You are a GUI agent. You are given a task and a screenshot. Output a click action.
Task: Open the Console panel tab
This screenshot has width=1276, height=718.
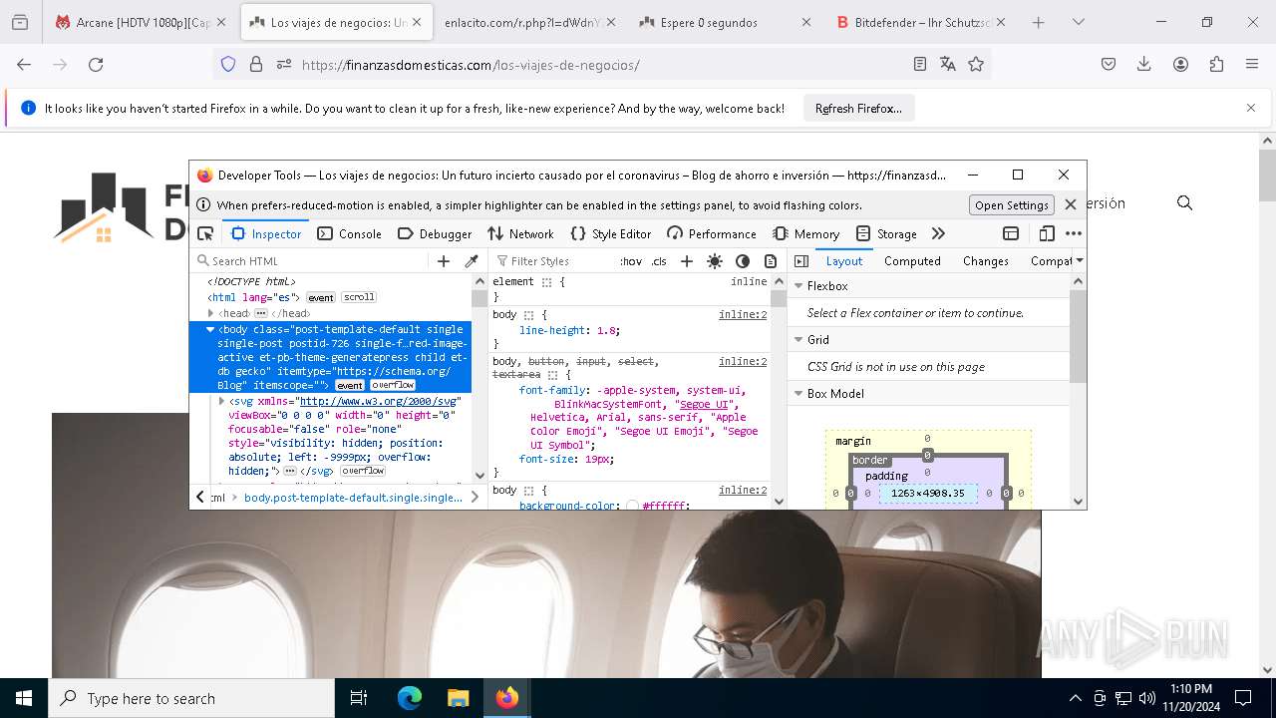point(349,233)
